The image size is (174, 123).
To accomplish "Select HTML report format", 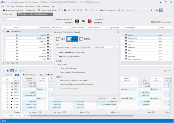I will coord(85,39).
